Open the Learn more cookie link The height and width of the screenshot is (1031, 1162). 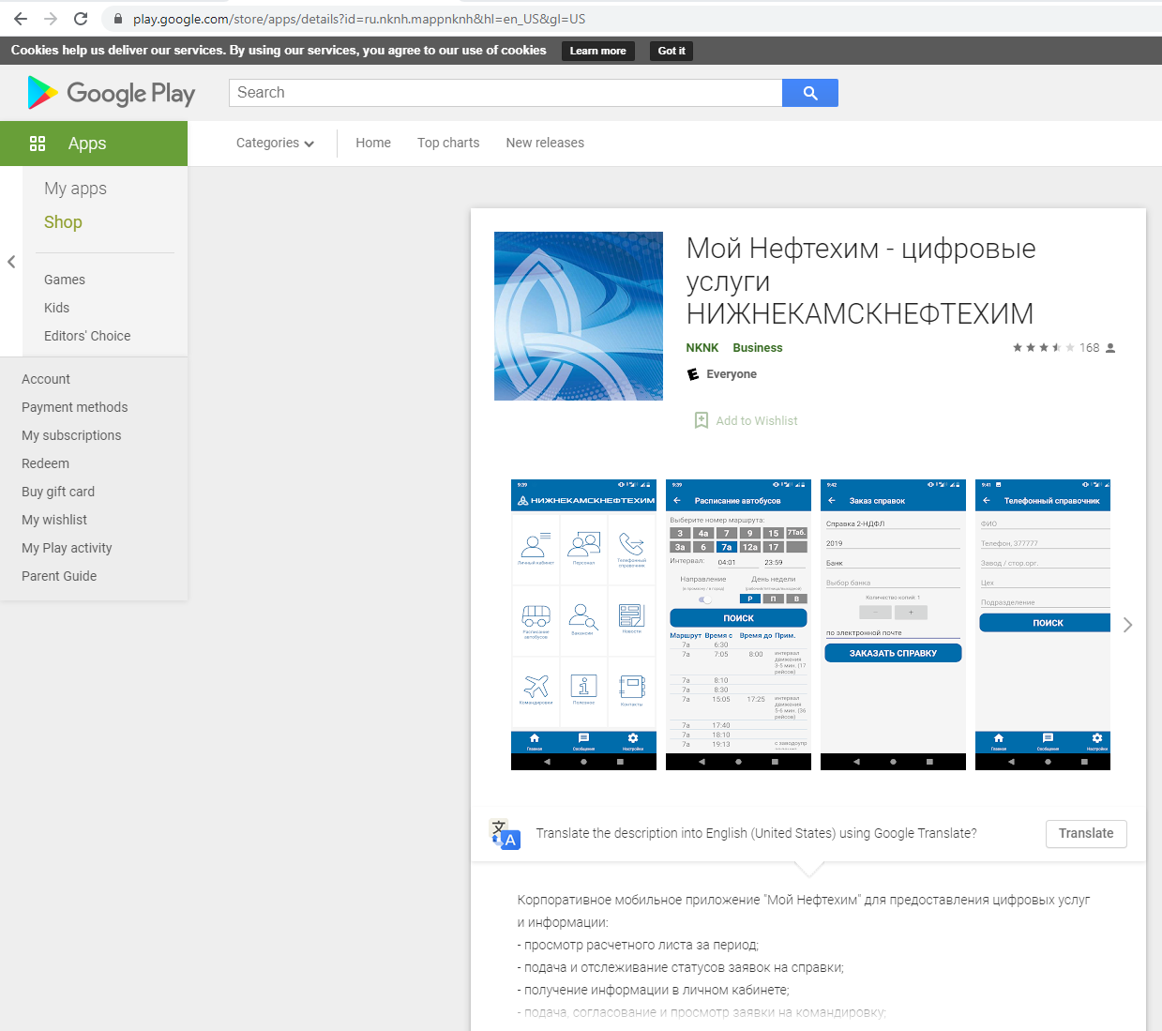(x=597, y=51)
